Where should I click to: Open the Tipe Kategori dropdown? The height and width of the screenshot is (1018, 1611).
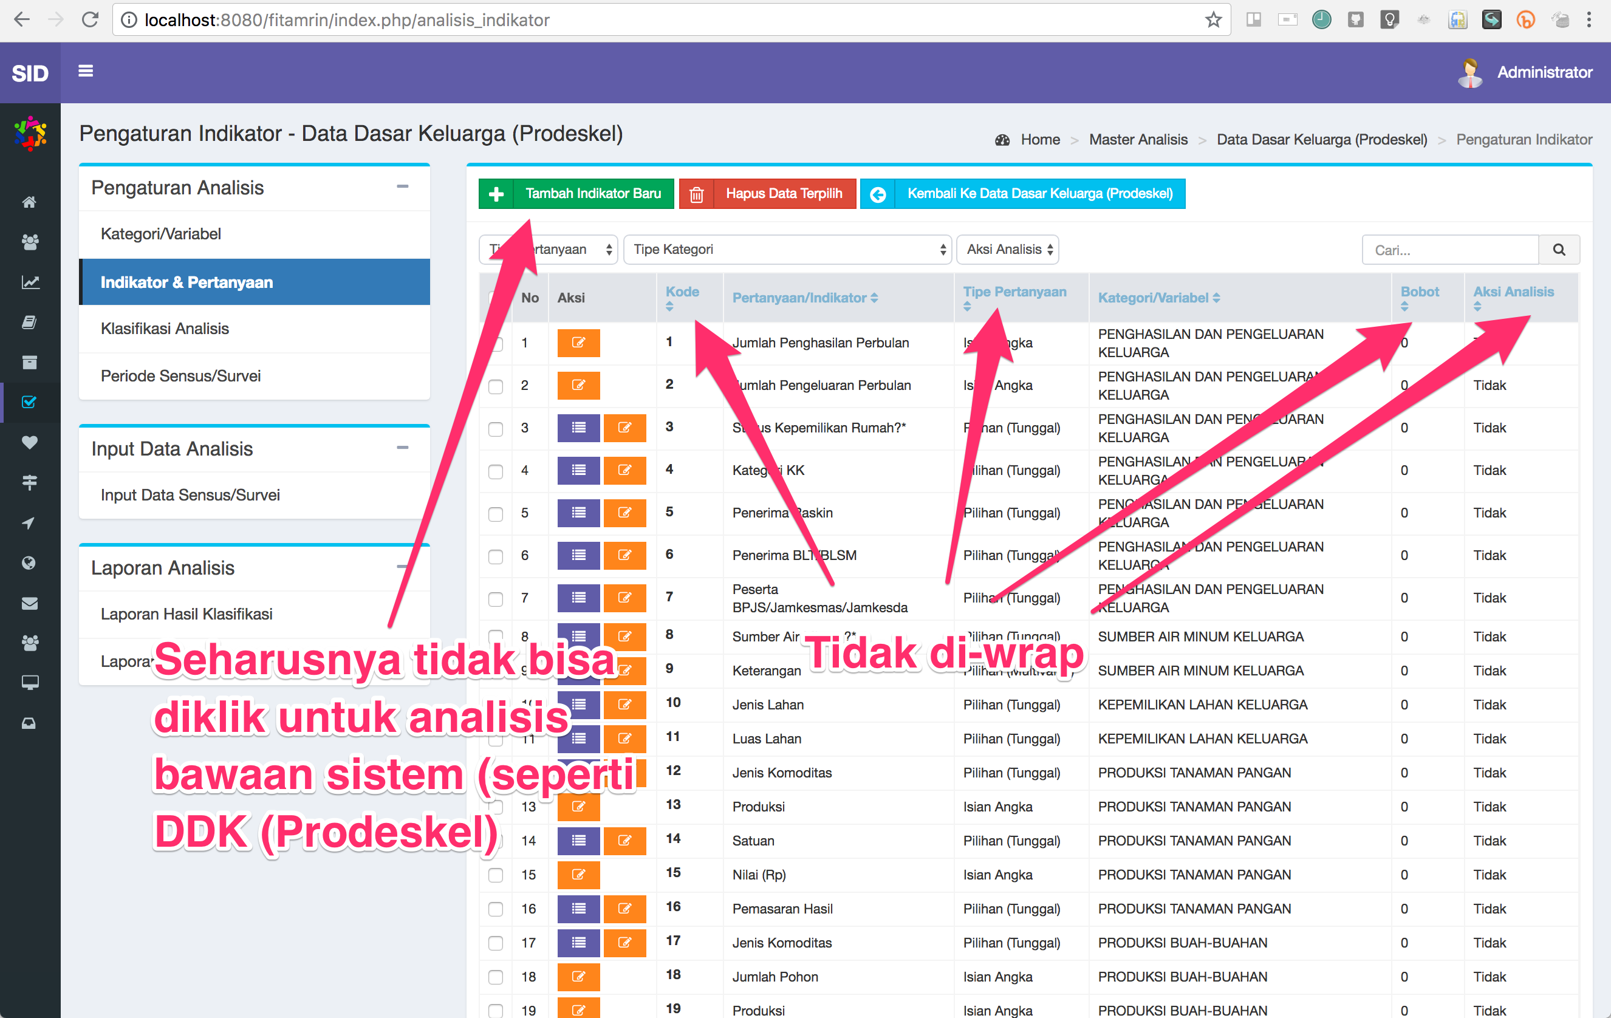coord(787,249)
